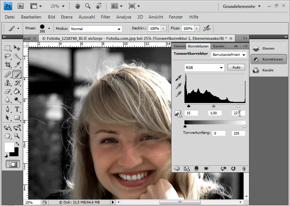290x206 pixels.
Task: Open the Datei menu
Action: click(10, 17)
